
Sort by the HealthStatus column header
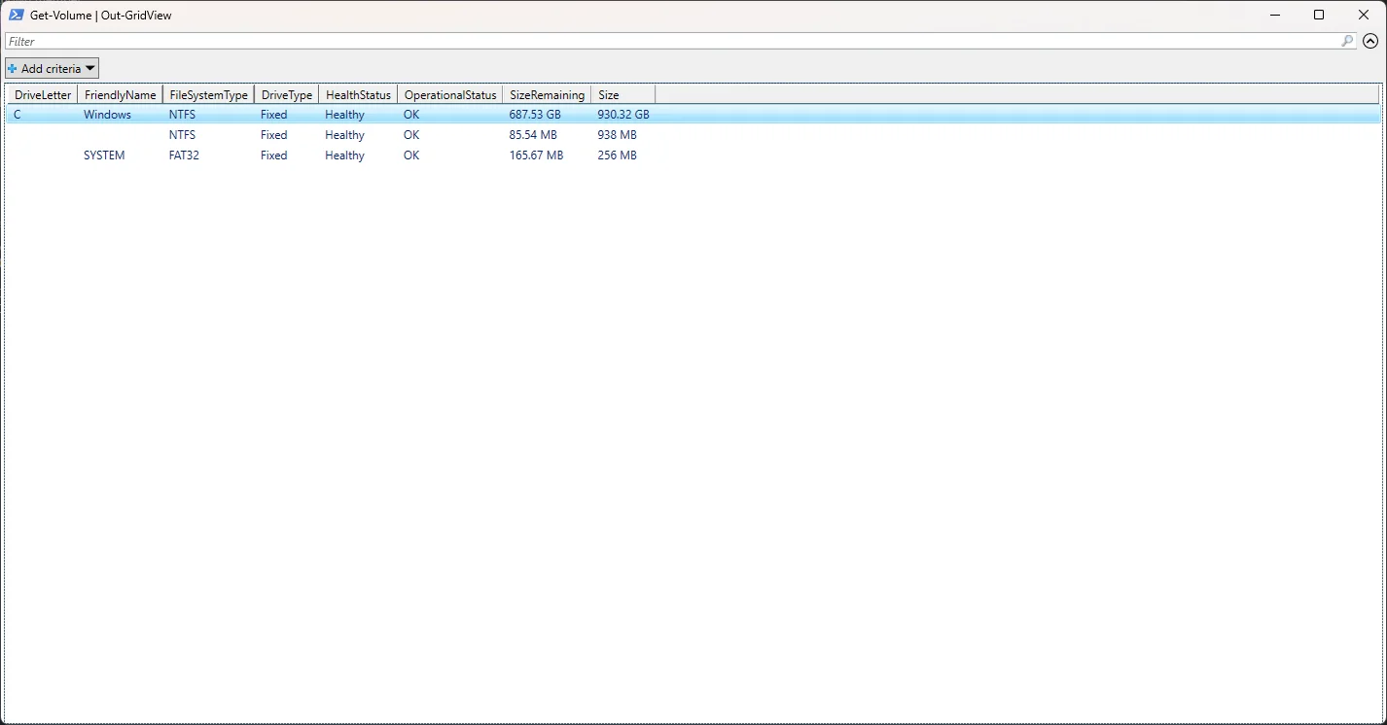[x=358, y=94]
